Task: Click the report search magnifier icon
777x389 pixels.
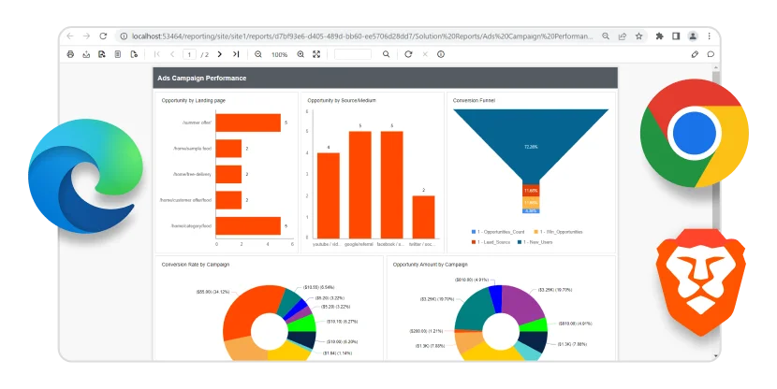Action: (x=386, y=54)
